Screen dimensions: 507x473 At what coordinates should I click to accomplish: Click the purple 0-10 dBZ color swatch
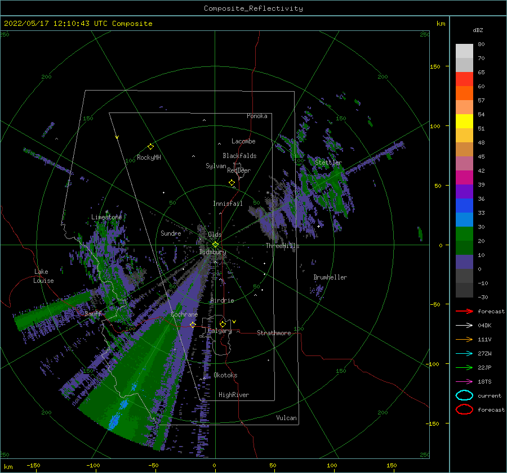[x=464, y=262]
